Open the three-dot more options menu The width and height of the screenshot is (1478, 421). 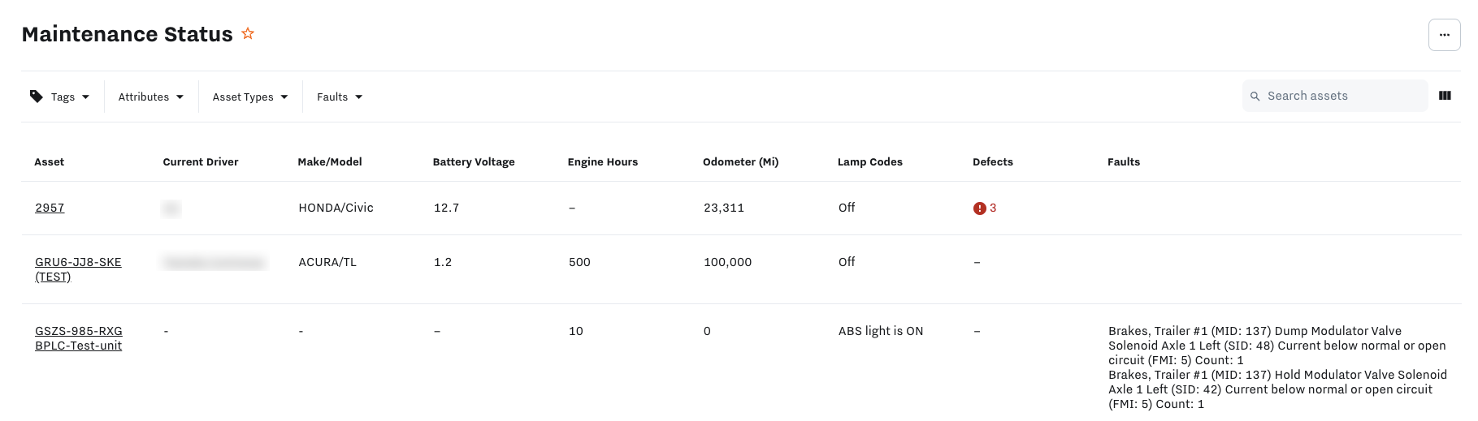[1444, 35]
